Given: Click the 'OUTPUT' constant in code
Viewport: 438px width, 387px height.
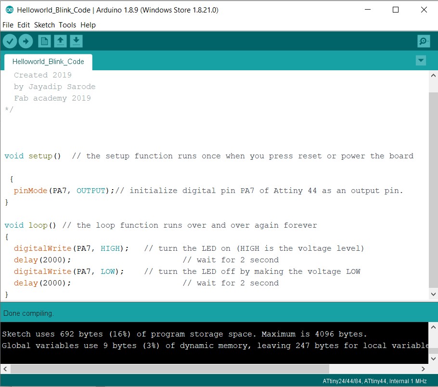Looking at the screenshot, I should coord(91,191).
